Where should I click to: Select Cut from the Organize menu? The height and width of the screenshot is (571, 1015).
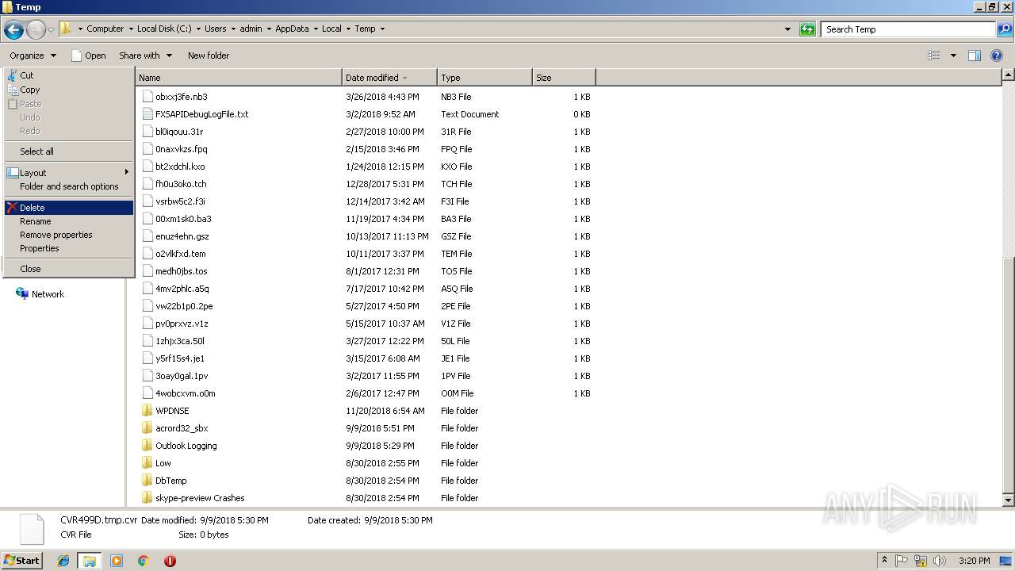[68, 75]
